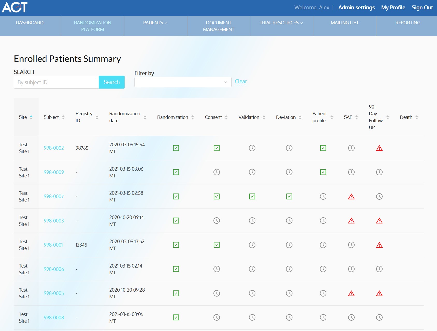Viewport: 437px width, 331px height.
Task: Expand the PATIENTS navigation menu
Action: pyautogui.click(x=155, y=23)
